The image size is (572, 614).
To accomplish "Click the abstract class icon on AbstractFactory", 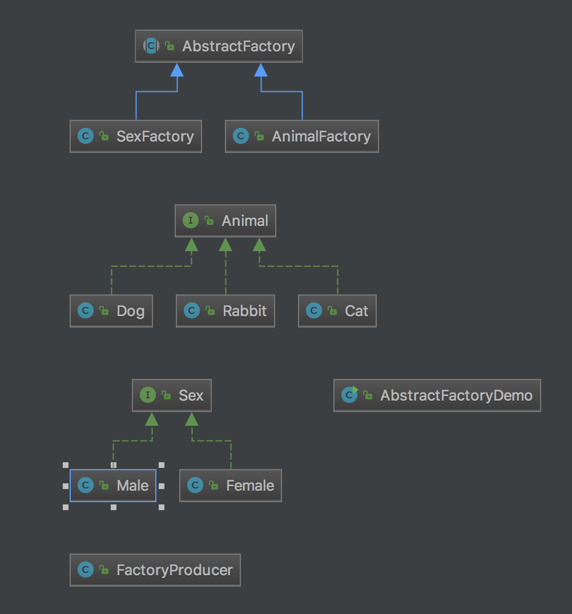I will [151, 46].
